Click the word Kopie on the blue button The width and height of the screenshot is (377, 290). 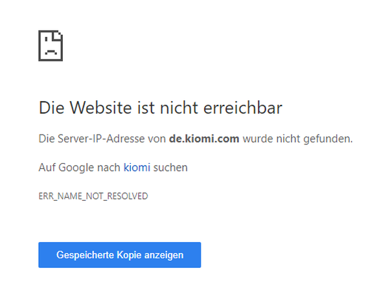click(x=129, y=255)
